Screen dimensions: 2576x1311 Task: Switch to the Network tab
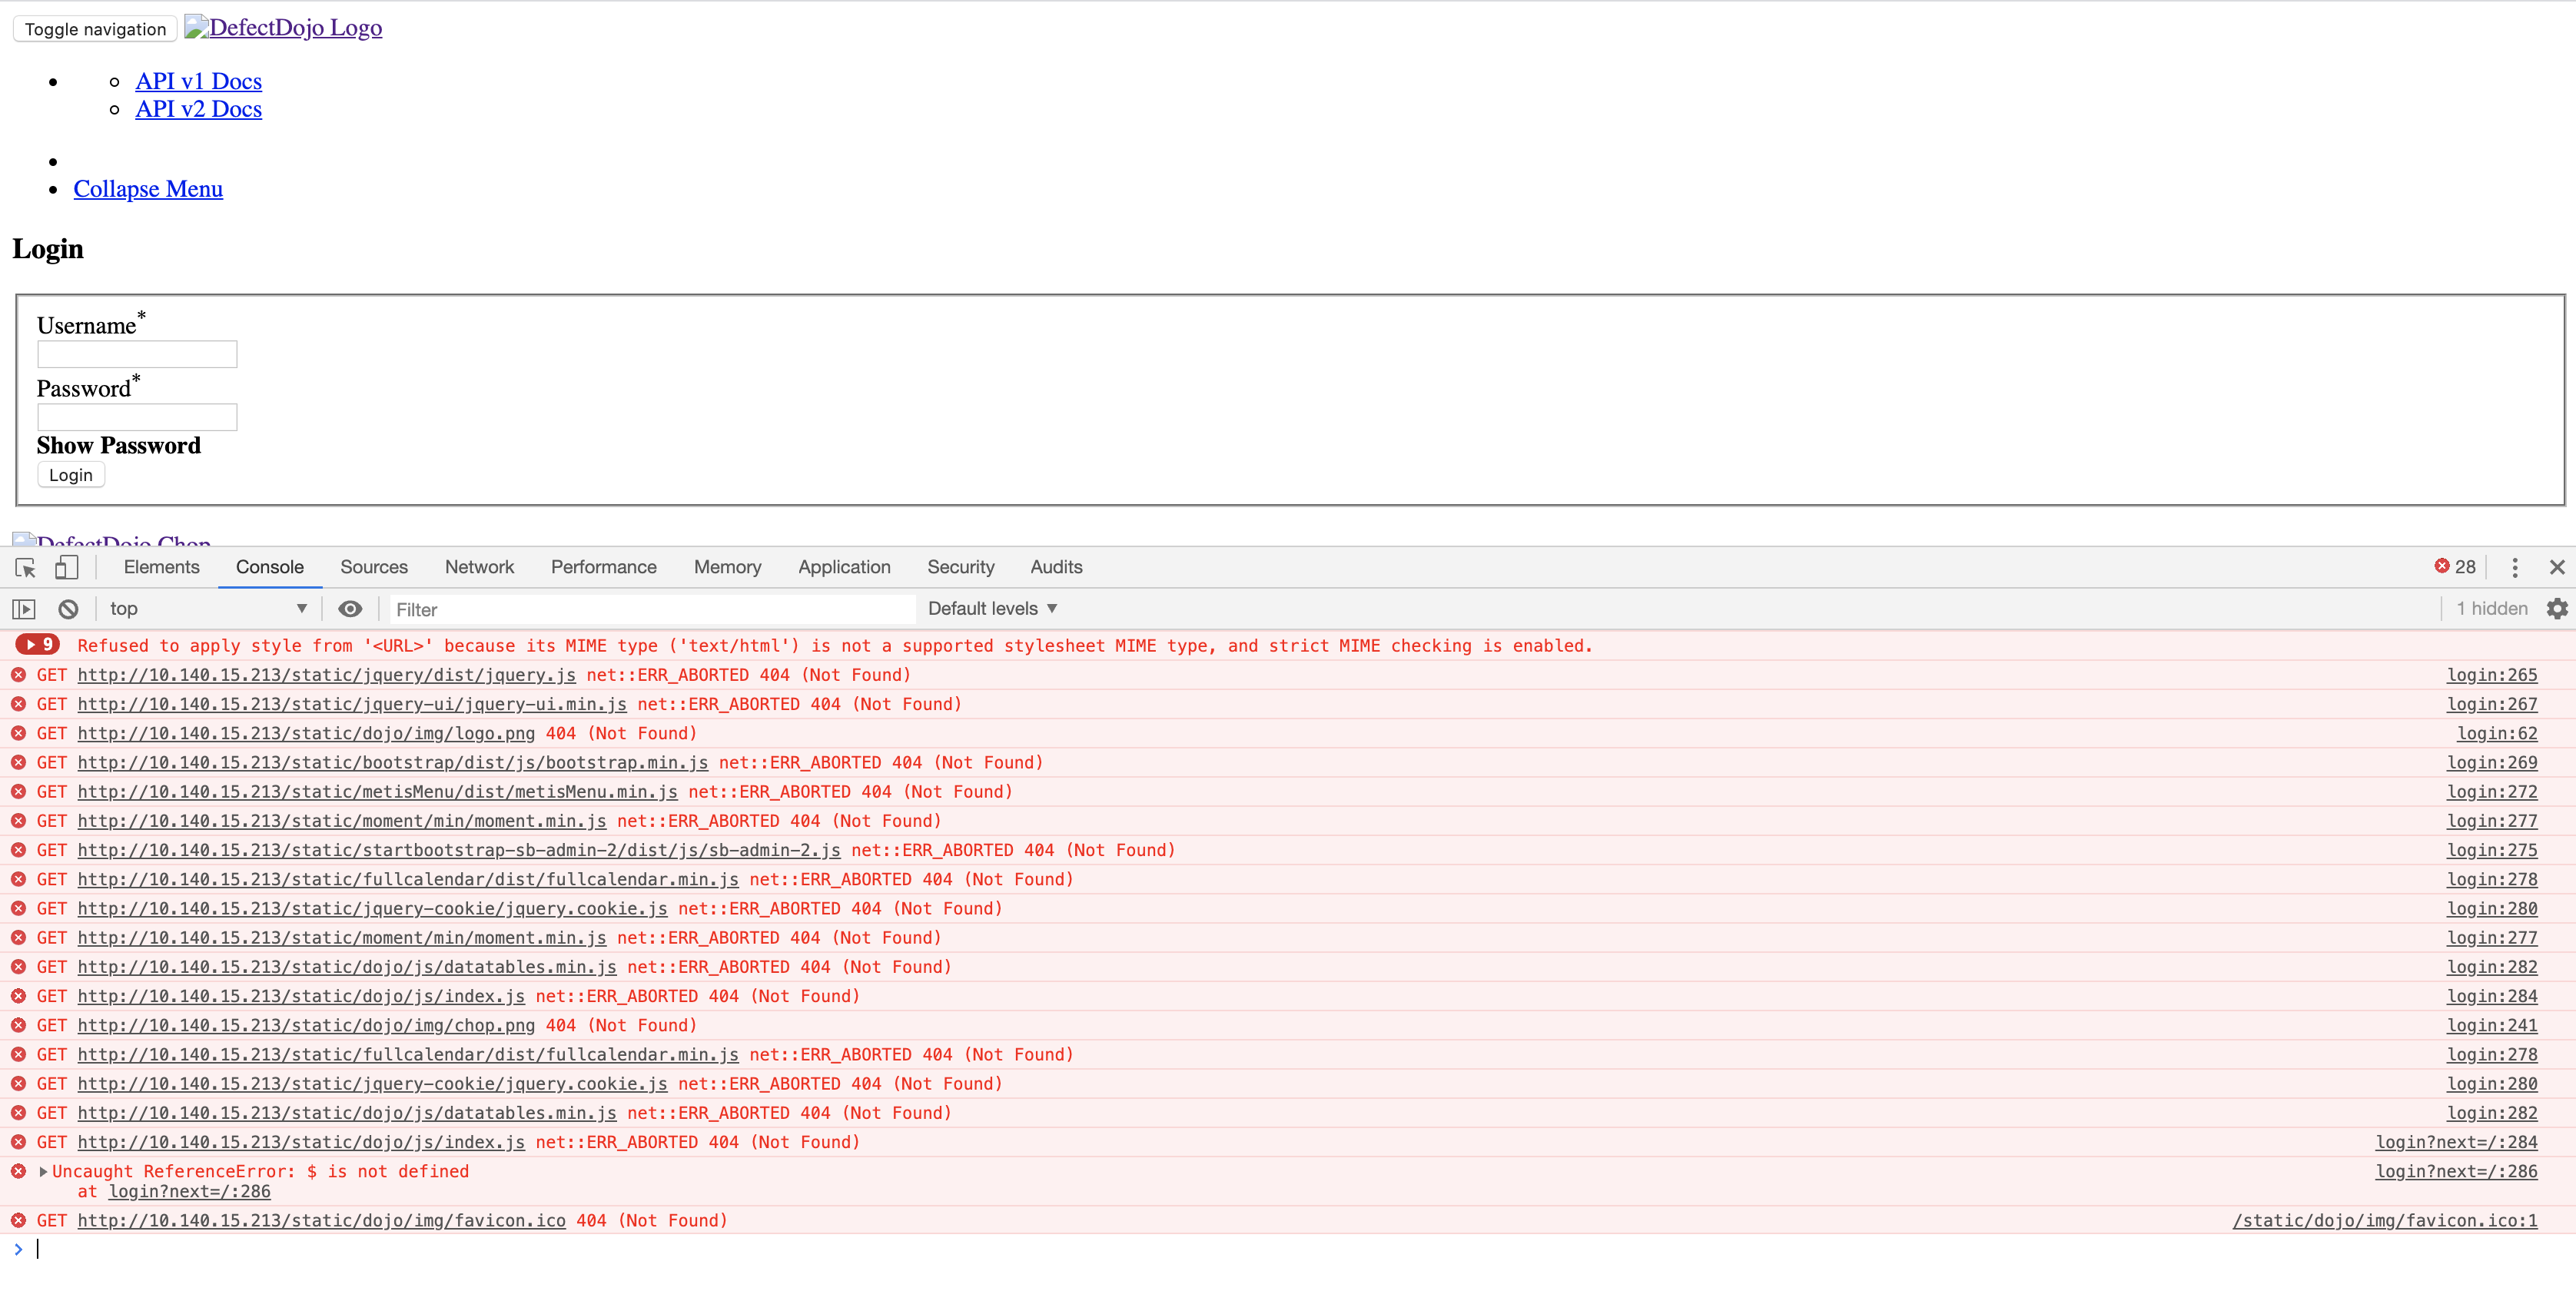[480, 567]
